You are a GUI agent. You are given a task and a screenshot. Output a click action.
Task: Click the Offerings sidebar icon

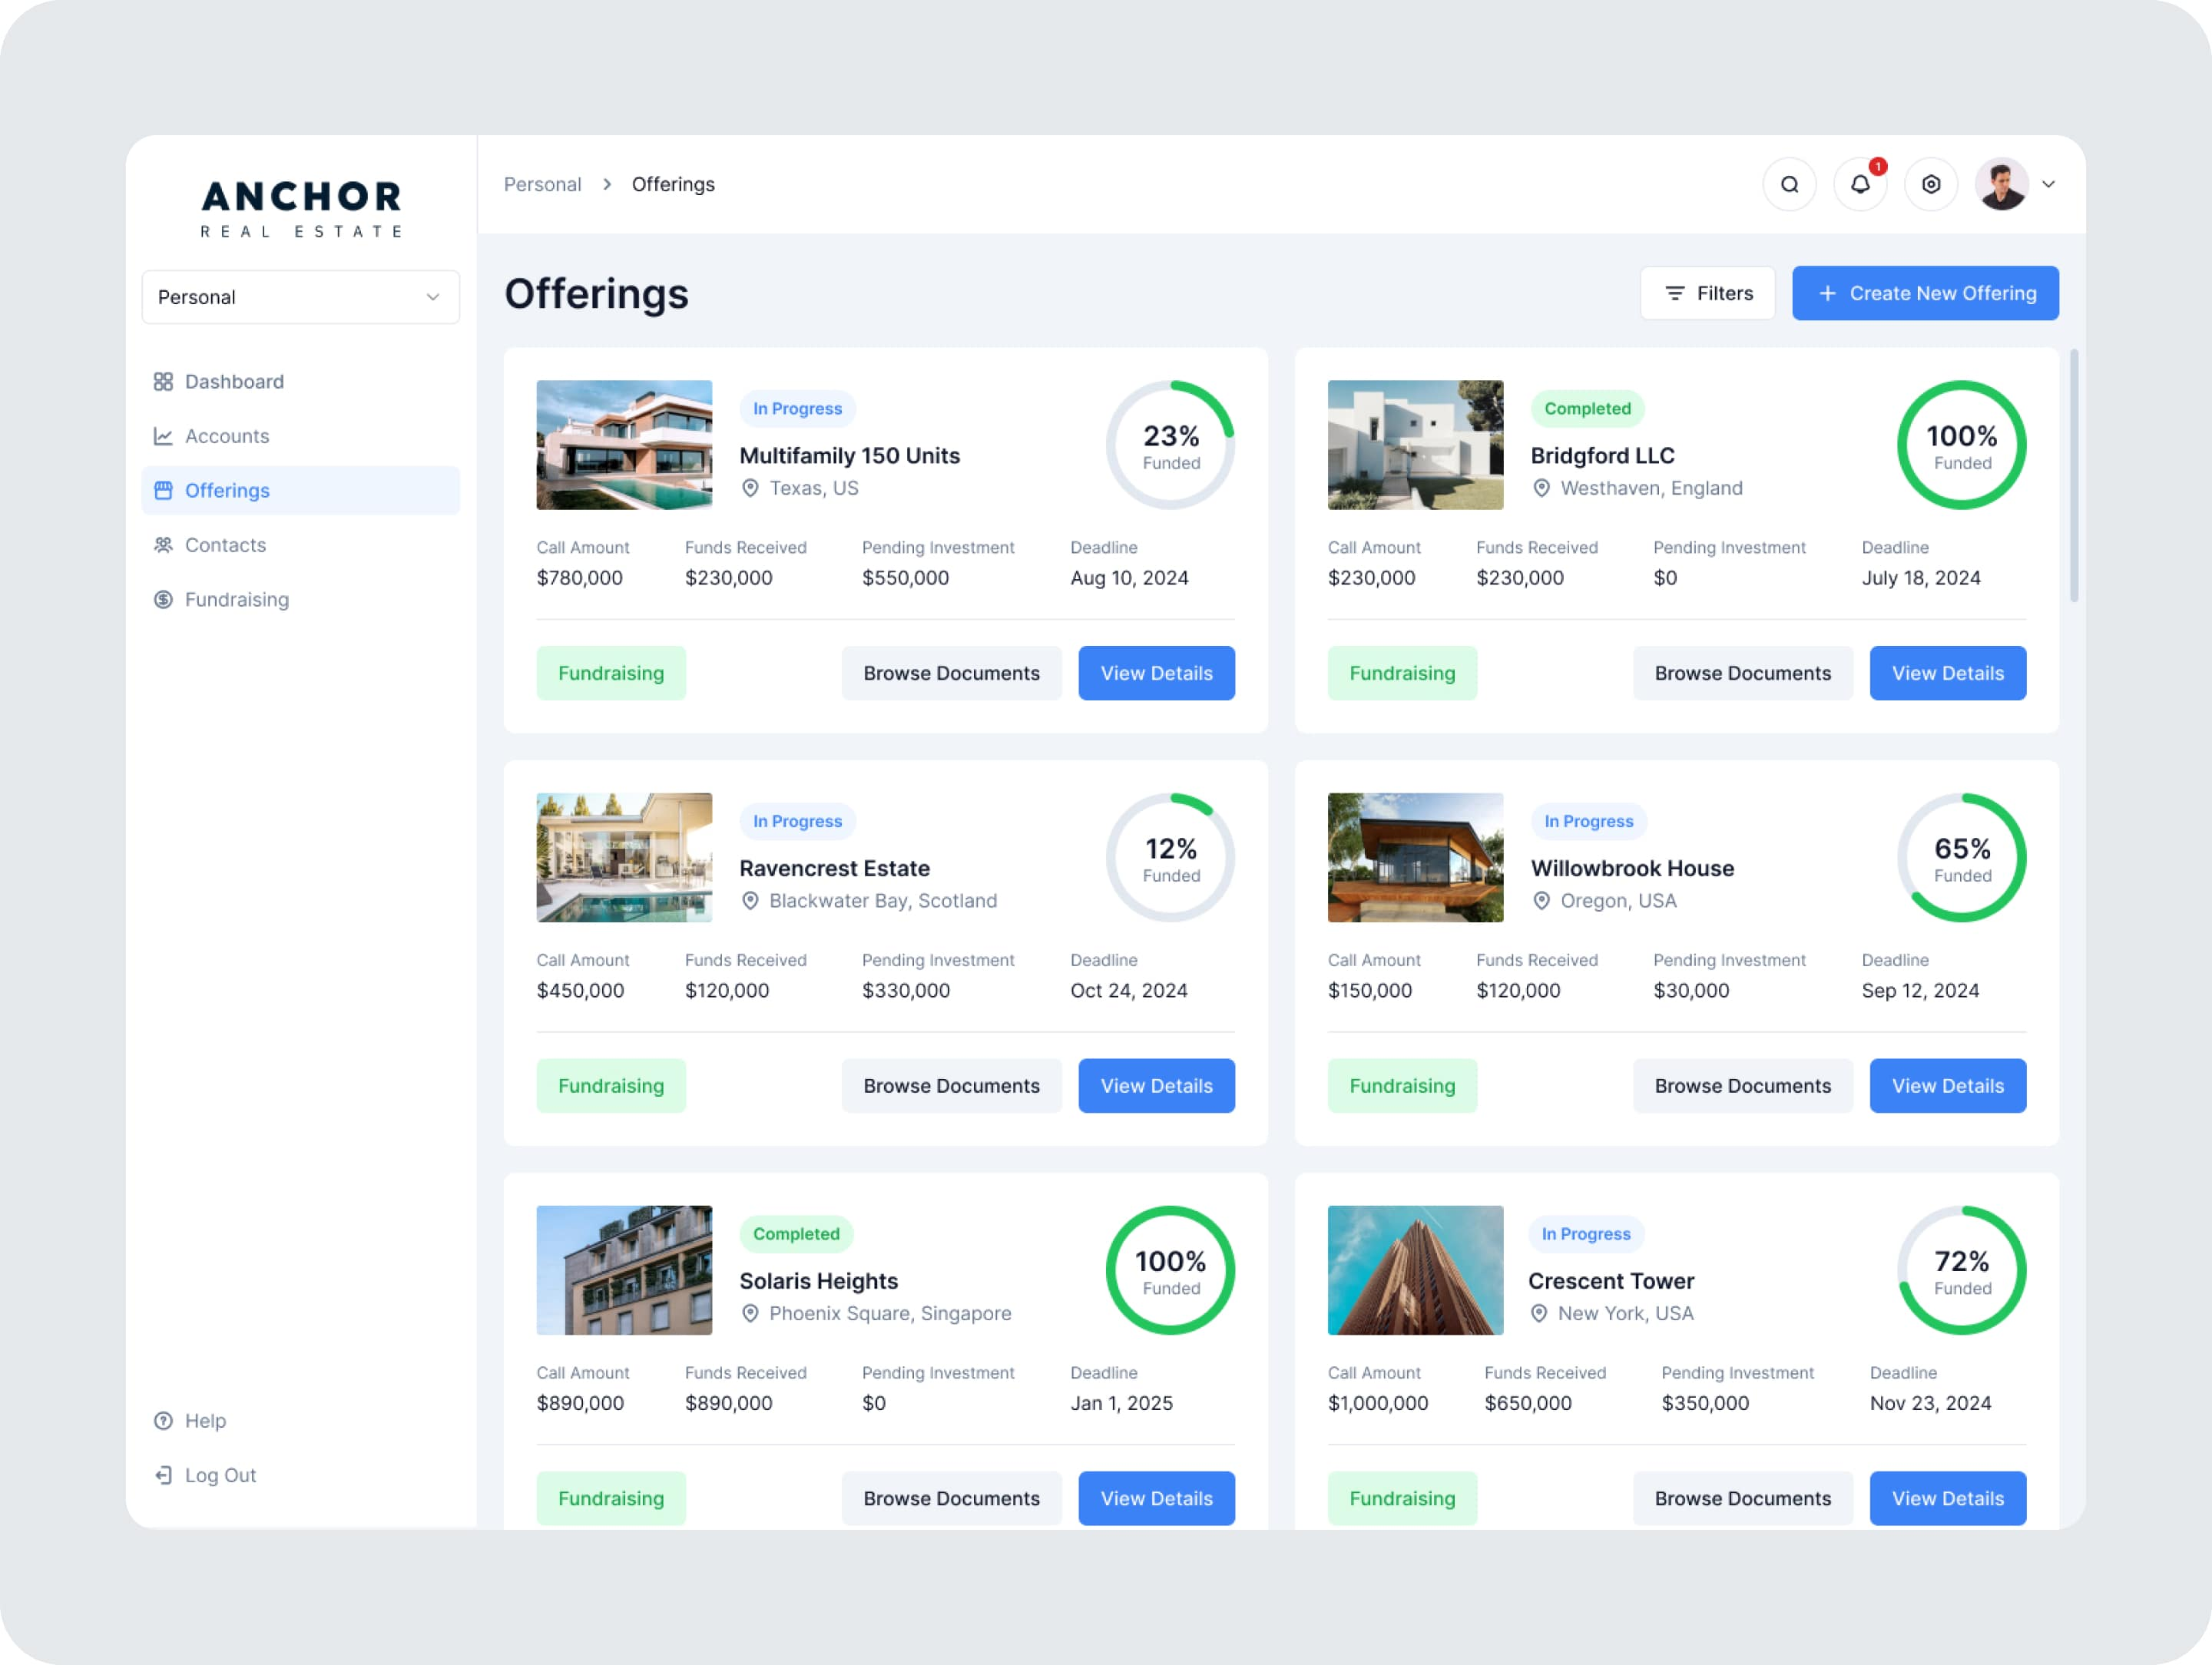[163, 490]
